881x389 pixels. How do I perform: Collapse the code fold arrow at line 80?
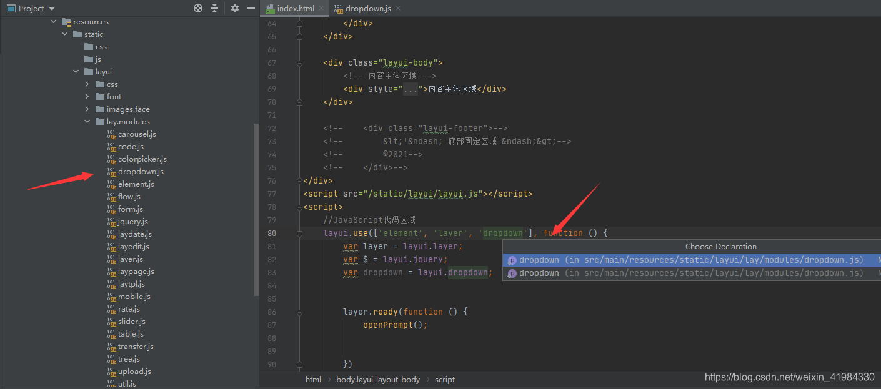coord(299,232)
